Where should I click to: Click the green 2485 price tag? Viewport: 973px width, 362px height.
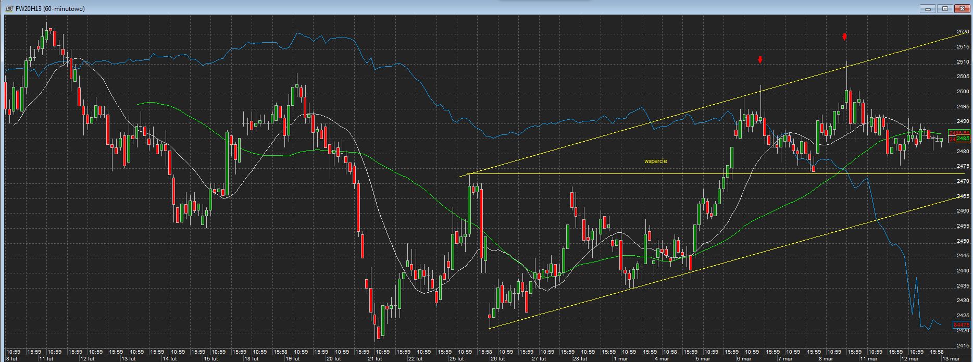click(964, 139)
